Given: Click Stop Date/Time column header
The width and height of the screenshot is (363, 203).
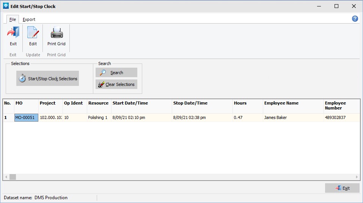Looking at the screenshot, I should (202, 106).
